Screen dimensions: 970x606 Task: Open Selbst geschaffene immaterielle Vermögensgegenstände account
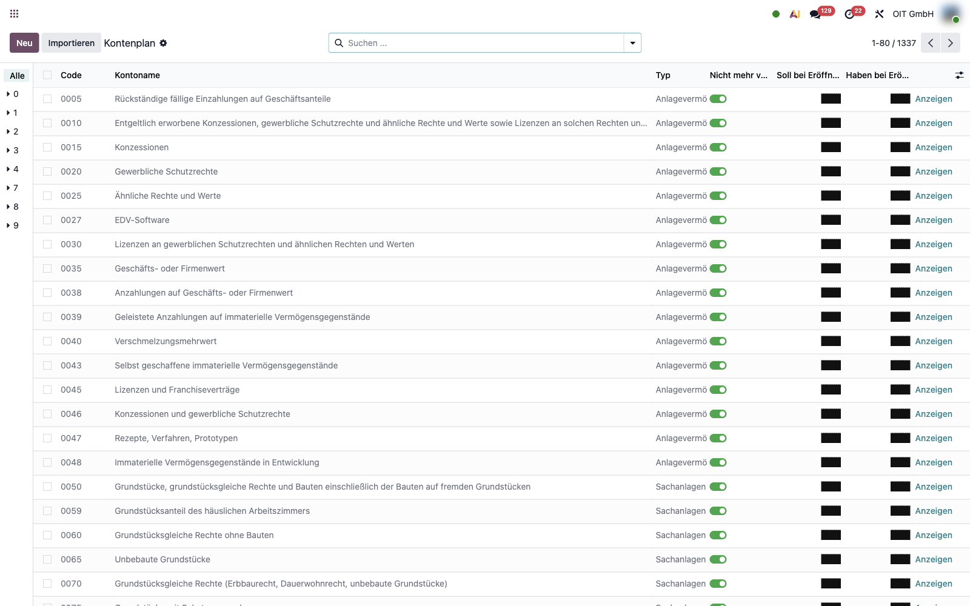(226, 365)
